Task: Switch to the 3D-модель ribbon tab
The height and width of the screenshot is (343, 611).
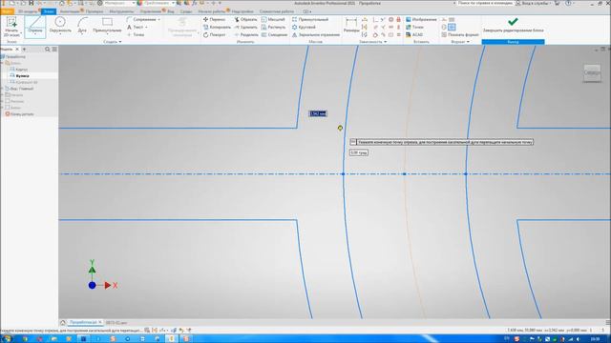Action: coord(28,11)
